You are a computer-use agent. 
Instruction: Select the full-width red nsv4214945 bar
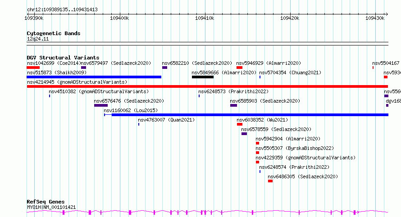tap(207, 86)
